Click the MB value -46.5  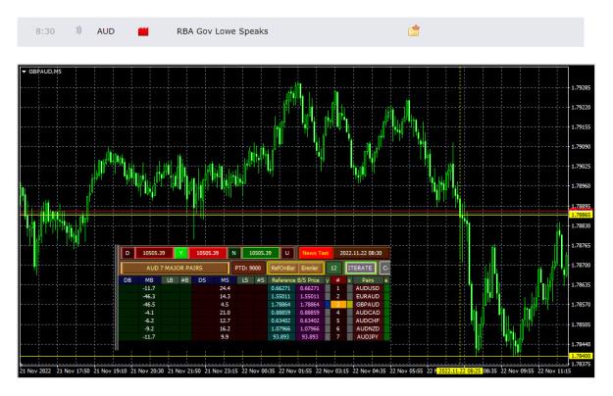[149, 305]
